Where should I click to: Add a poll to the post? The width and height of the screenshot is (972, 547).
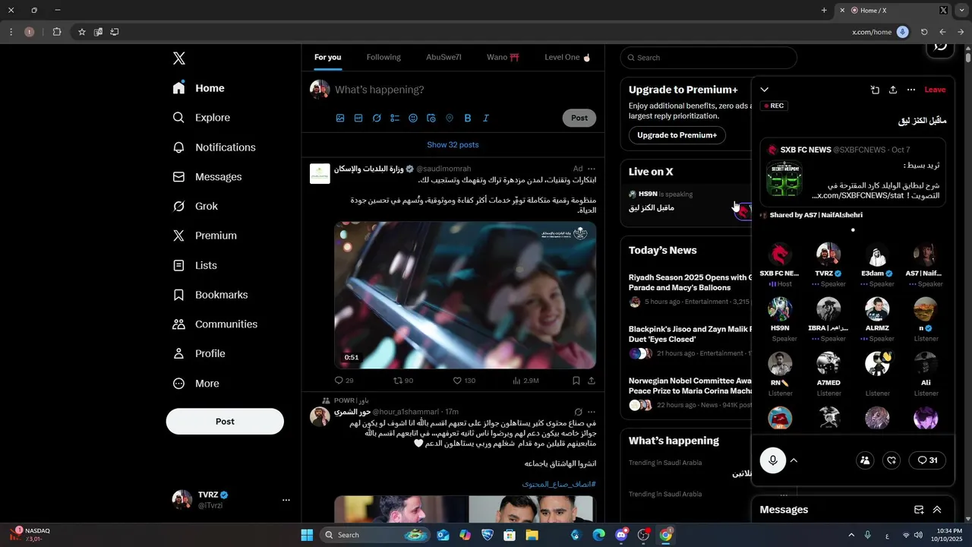pyautogui.click(x=395, y=118)
